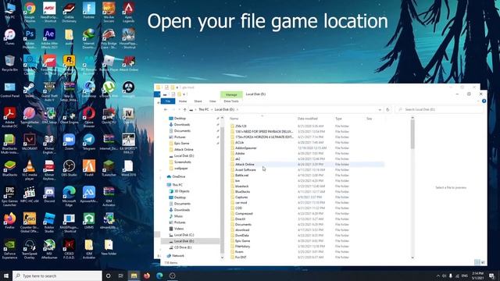Image resolution: width=500 pixels, height=281 pixels.
Task: Click the Up one level arrow
Action: [x=184, y=109]
